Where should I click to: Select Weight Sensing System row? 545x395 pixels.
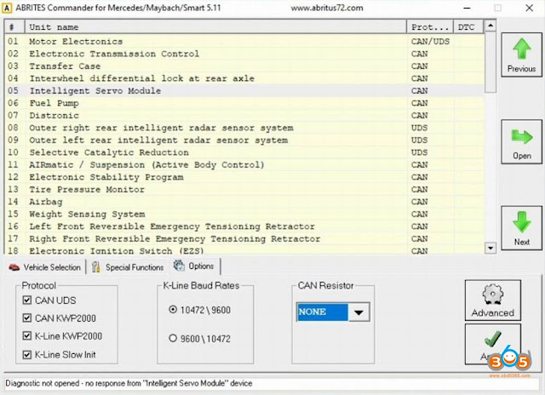click(x=244, y=214)
